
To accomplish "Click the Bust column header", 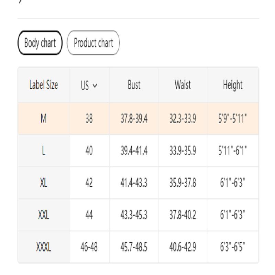I will pos(134,85).
